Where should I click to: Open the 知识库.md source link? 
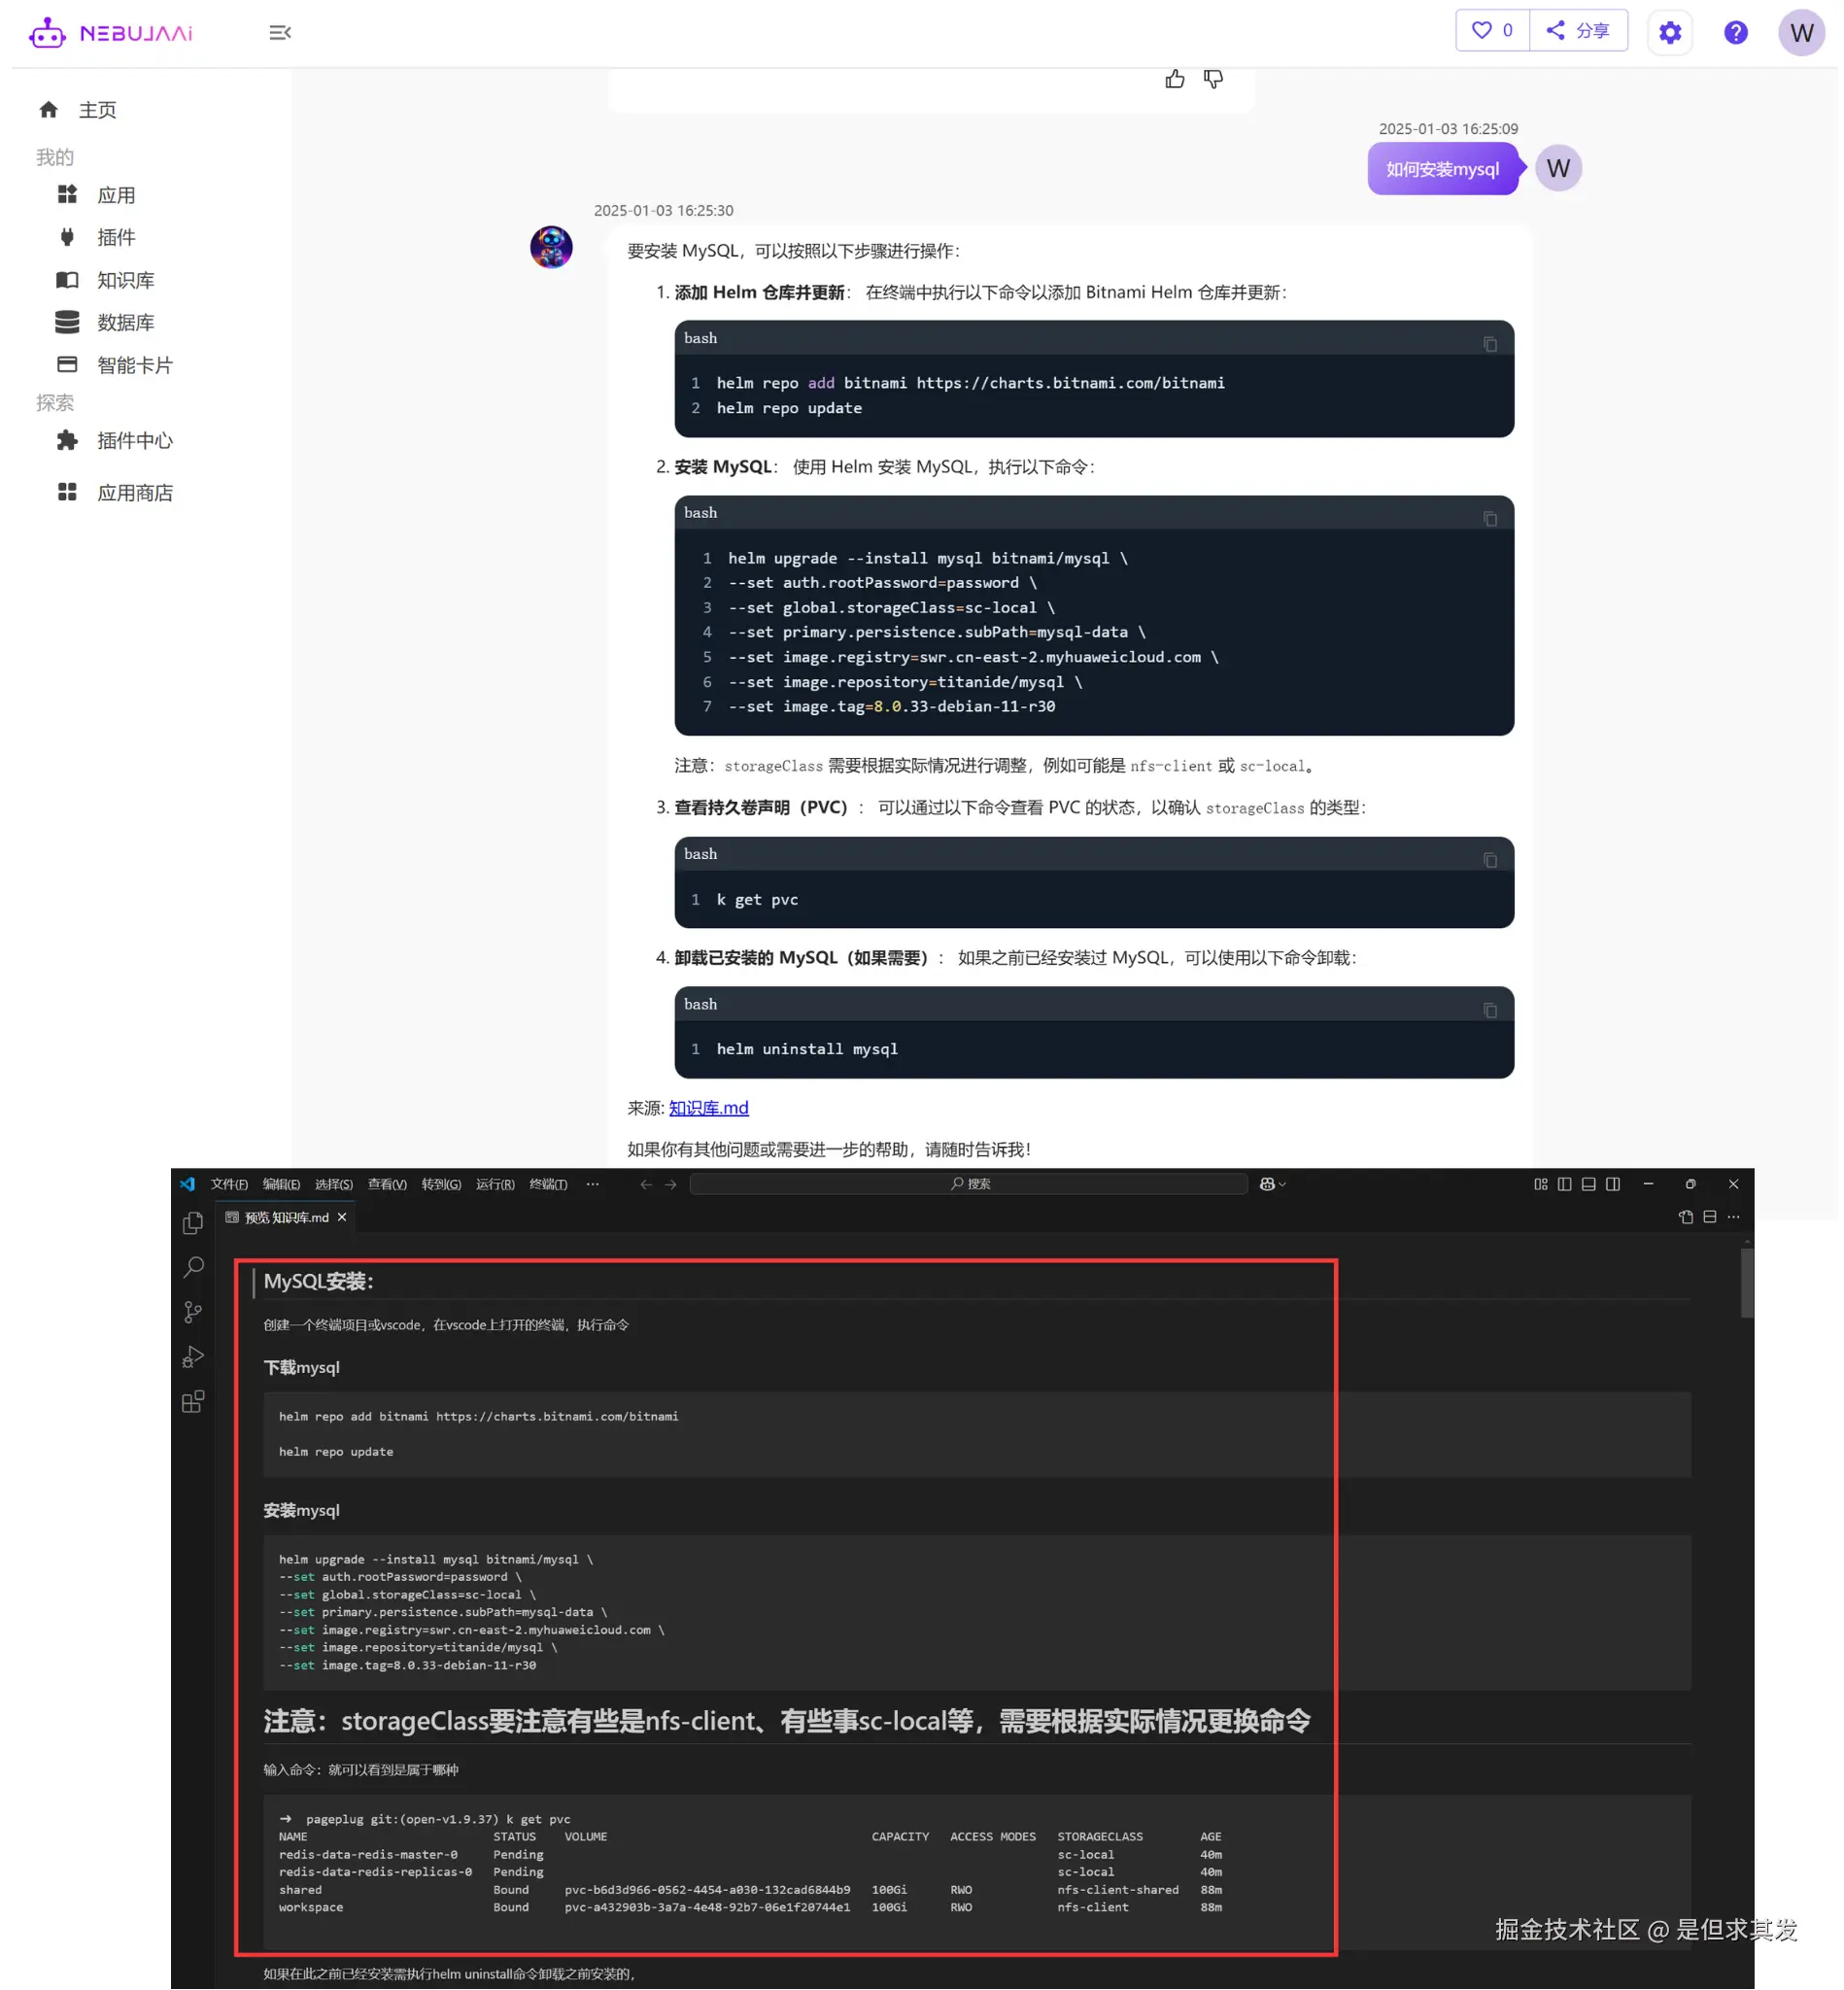pyautogui.click(x=708, y=1108)
